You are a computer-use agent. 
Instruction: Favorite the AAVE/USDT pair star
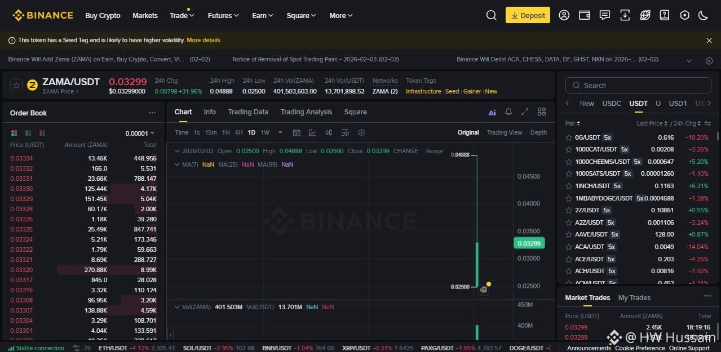pos(569,234)
